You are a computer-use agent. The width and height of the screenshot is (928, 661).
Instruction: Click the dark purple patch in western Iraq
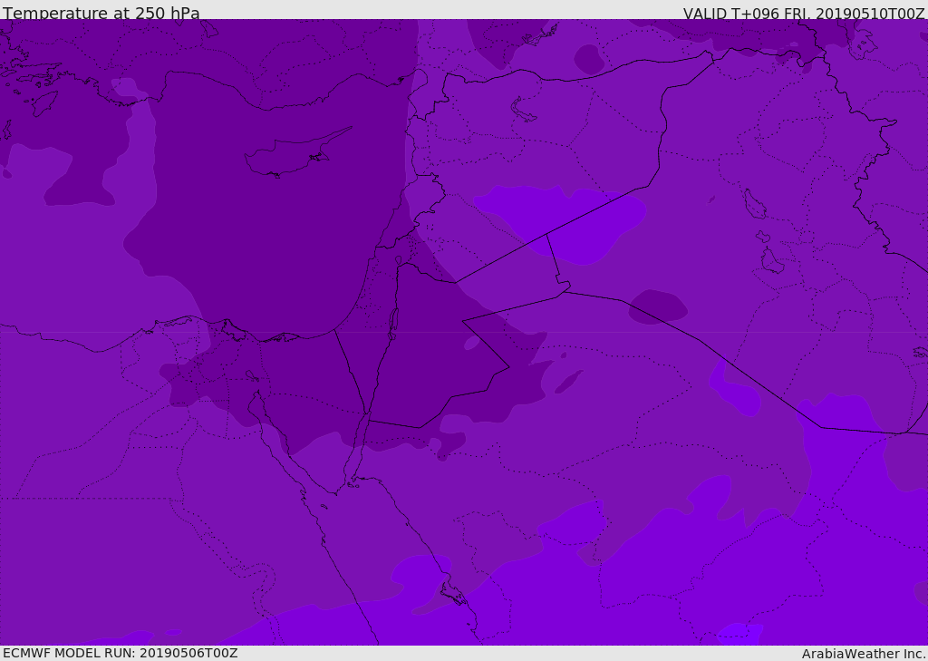658,306
